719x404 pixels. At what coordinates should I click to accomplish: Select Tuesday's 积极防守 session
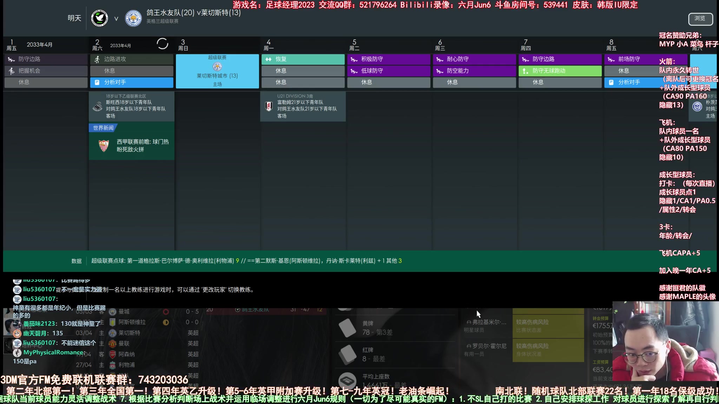389,59
